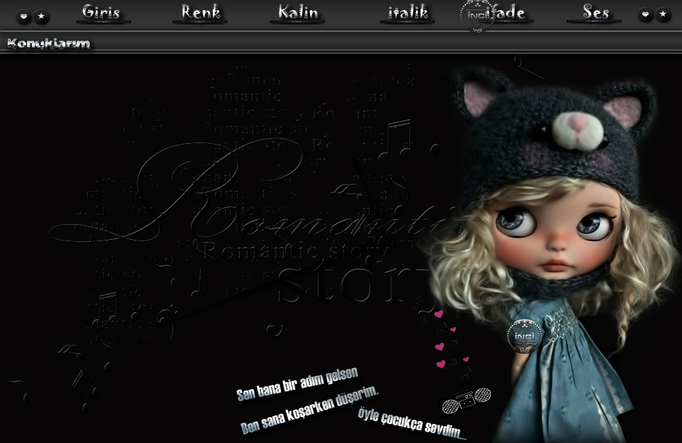Toggle Kalin bold text option
The image size is (682, 443).
click(x=297, y=12)
